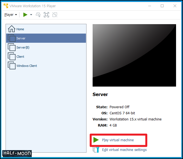Image resolution: width=183 pixels, height=159 pixels.
Task: Click the 'CentOS 7 64-bit' OS value
Action: coord(122,113)
